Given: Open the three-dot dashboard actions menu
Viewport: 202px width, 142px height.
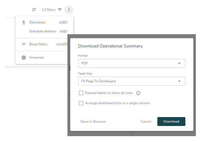Looking at the screenshot, I should [x=69, y=10].
